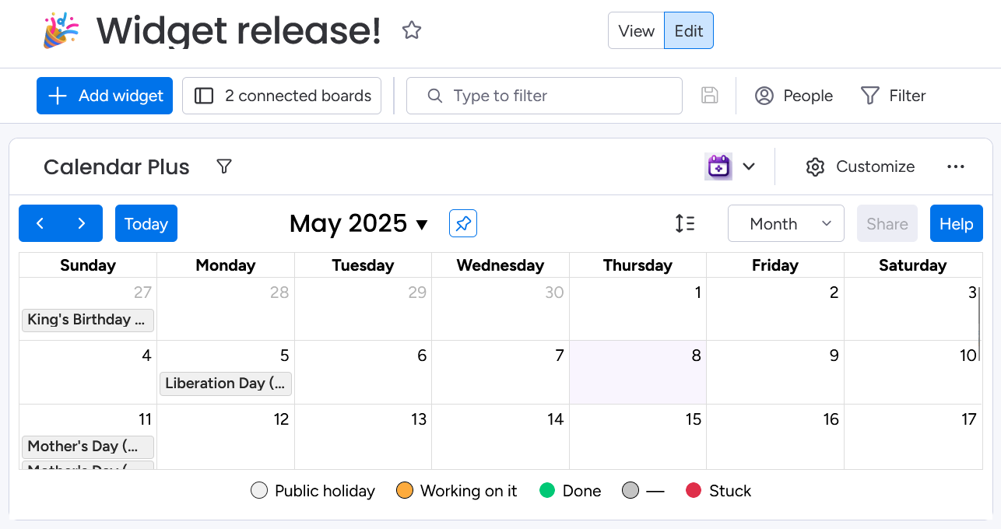The width and height of the screenshot is (1001, 529).
Task: Open the Month view dropdown
Action: coord(785,224)
